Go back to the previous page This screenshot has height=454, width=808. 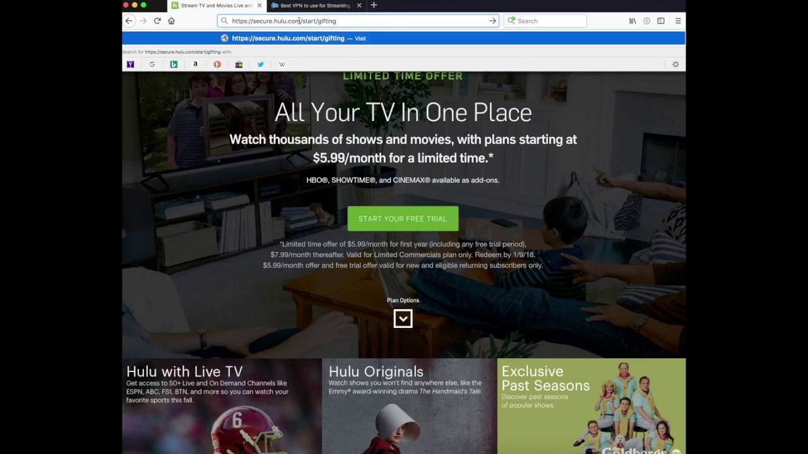(129, 21)
